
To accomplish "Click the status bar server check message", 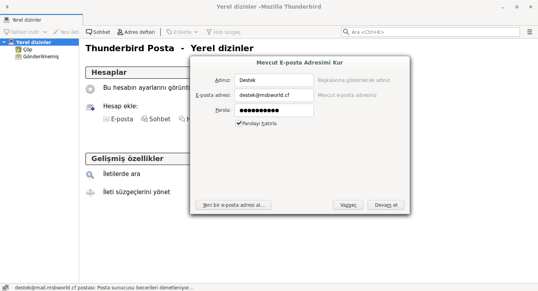I will pos(104,288).
